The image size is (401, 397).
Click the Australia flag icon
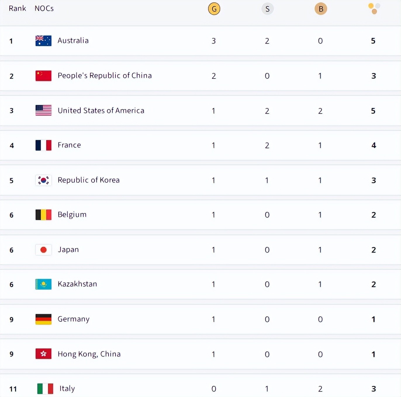tap(43, 41)
